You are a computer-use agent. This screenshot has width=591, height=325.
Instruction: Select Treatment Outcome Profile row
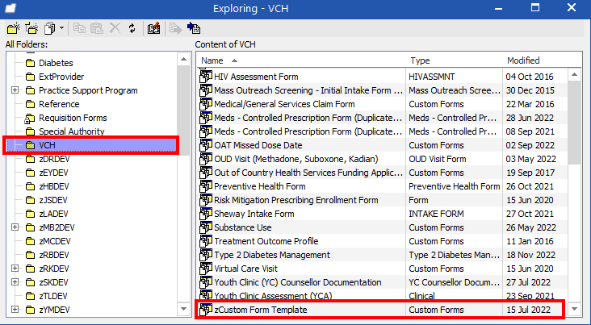(x=383, y=241)
